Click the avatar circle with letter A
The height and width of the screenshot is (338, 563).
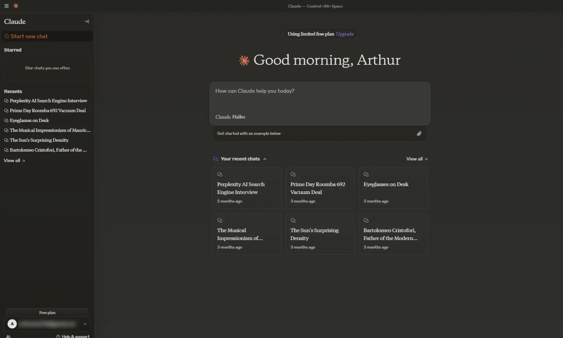coord(12,324)
